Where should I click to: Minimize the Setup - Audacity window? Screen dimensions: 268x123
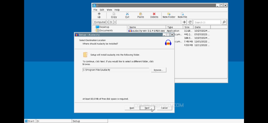point(164,35)
